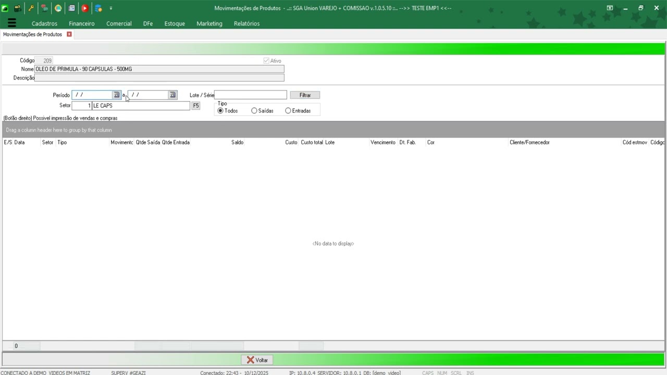This screenshot has height=375, width=667.
Task: Click the Código field with 209
Action: coord(44,60)
